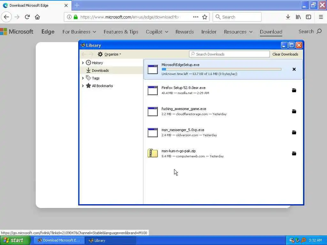Click the browser forward arrow
This screenshot has height=245, width=327.
tap(17, 17)
